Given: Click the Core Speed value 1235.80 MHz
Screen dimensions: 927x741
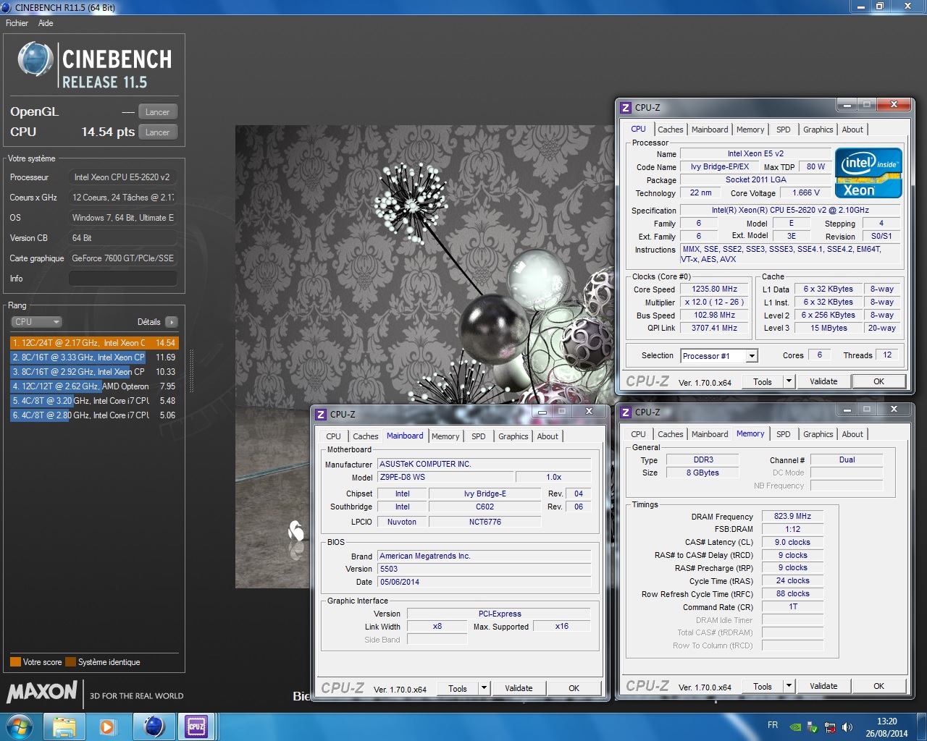Looking at the screenshot, I should 714,289.
